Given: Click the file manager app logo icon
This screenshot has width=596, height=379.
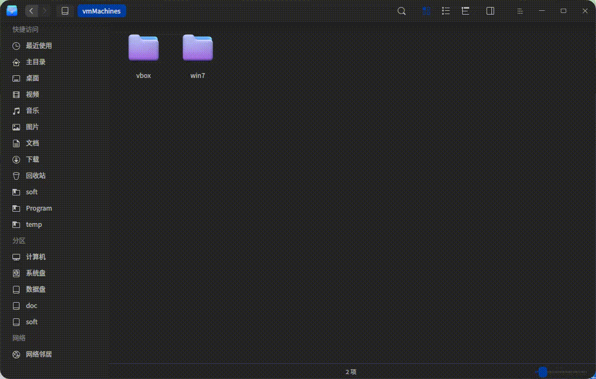Looking at the screenshot, I should 12,11.
